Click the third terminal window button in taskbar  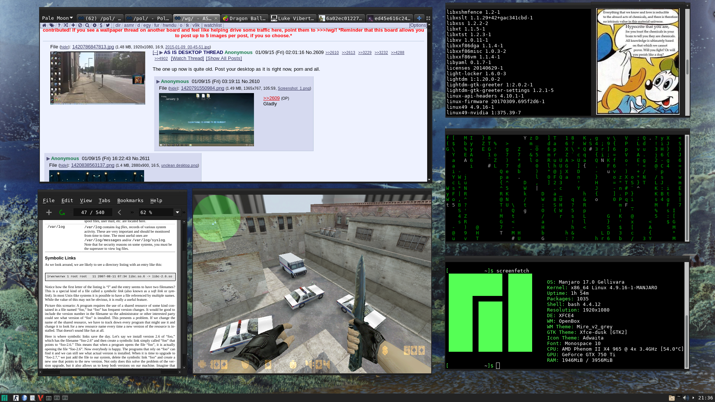[65, 398]
